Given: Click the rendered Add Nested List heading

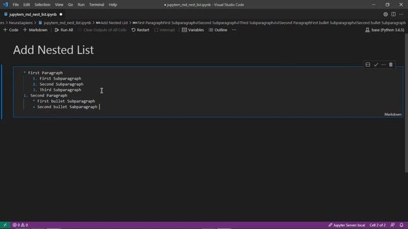Looking at the screenshot, I should tap(54, 50).
